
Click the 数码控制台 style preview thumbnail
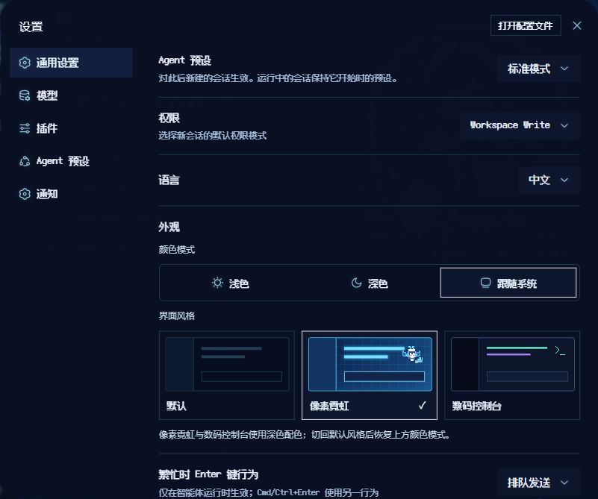513,364
